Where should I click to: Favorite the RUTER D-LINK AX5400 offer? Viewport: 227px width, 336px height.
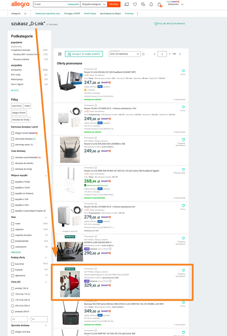[183, 238]
